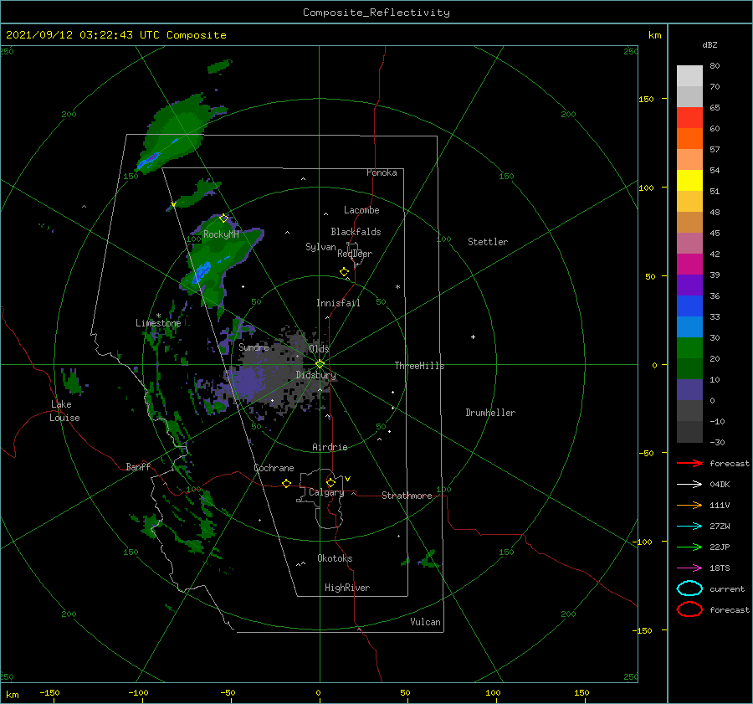Click the HighRiver label
Image resolution: width=753 pixels, height=704 pixels.
[347, 588]
